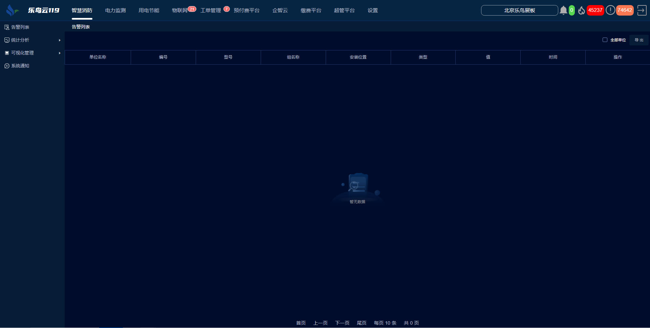Click the 系统通知 message icon
This screenshot has height=328, width=650.
[7, 66]
